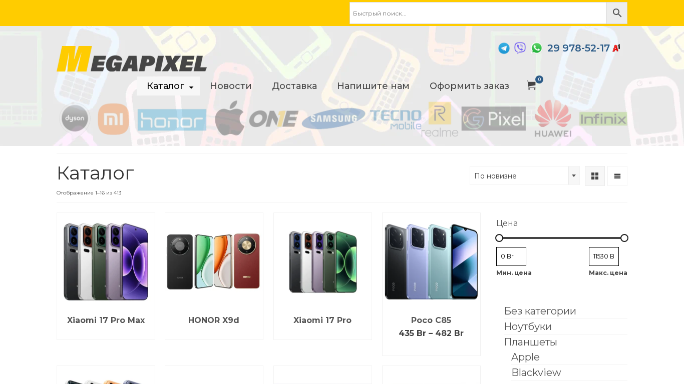The width and height of the screenshot is (684, 384).
Task: Open the 'По новизне' sorting dropdown
Action: click(524, 175)
